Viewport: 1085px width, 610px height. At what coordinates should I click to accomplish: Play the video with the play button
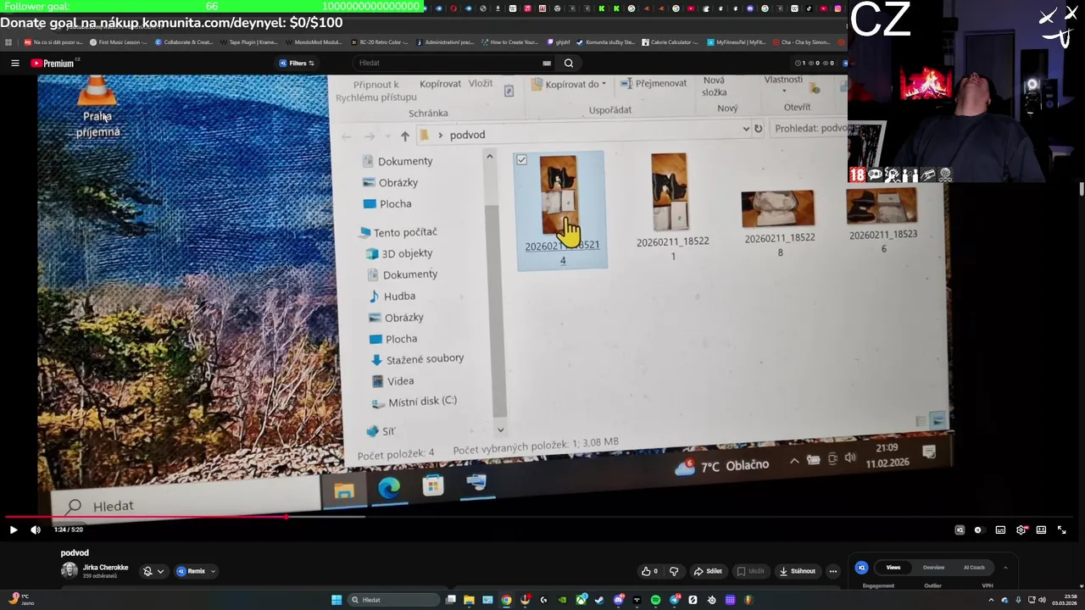click(13, 530)
